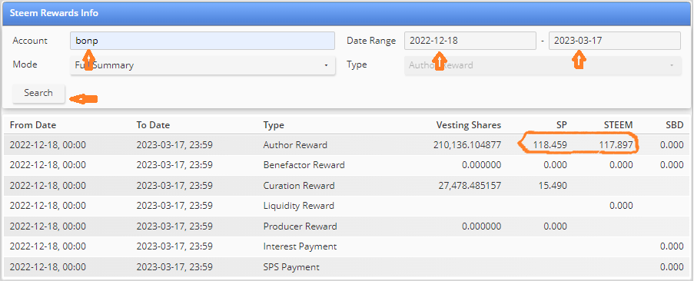Click the Date Range label
Image resolution: width=694 pixels, height=281 pixels.
pyautogui.click(x=371, y=41)
